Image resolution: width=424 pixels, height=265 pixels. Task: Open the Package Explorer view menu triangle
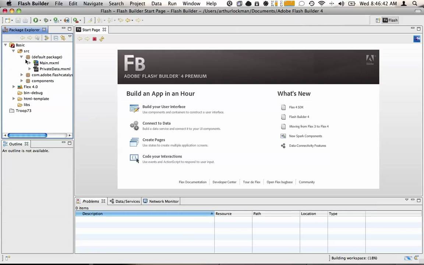[70, 36]
